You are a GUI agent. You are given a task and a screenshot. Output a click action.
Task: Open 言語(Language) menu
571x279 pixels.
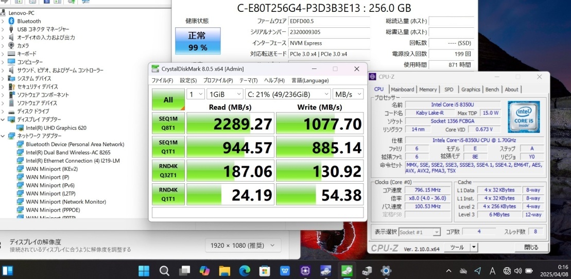310,80
